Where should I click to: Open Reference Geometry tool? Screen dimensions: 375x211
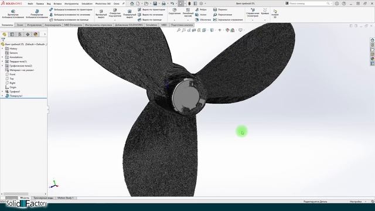[253, 13]
